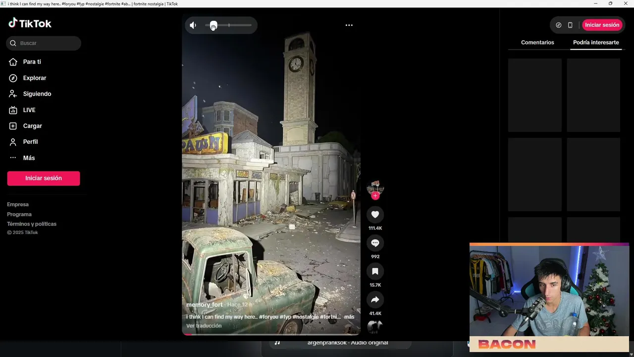The image size is (634, 357).
Task: Click the #foryou hashtag in the caption
Action: click(268, 317)
